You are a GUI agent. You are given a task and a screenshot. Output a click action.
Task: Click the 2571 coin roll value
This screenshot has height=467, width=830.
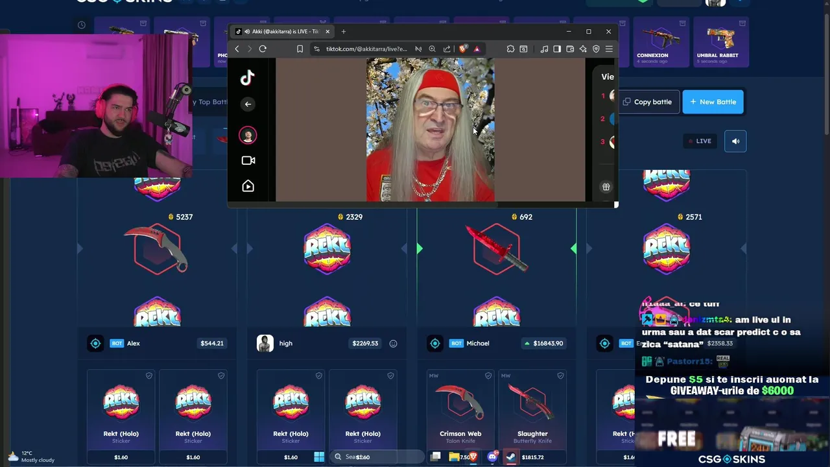click(x=694, y=217)
